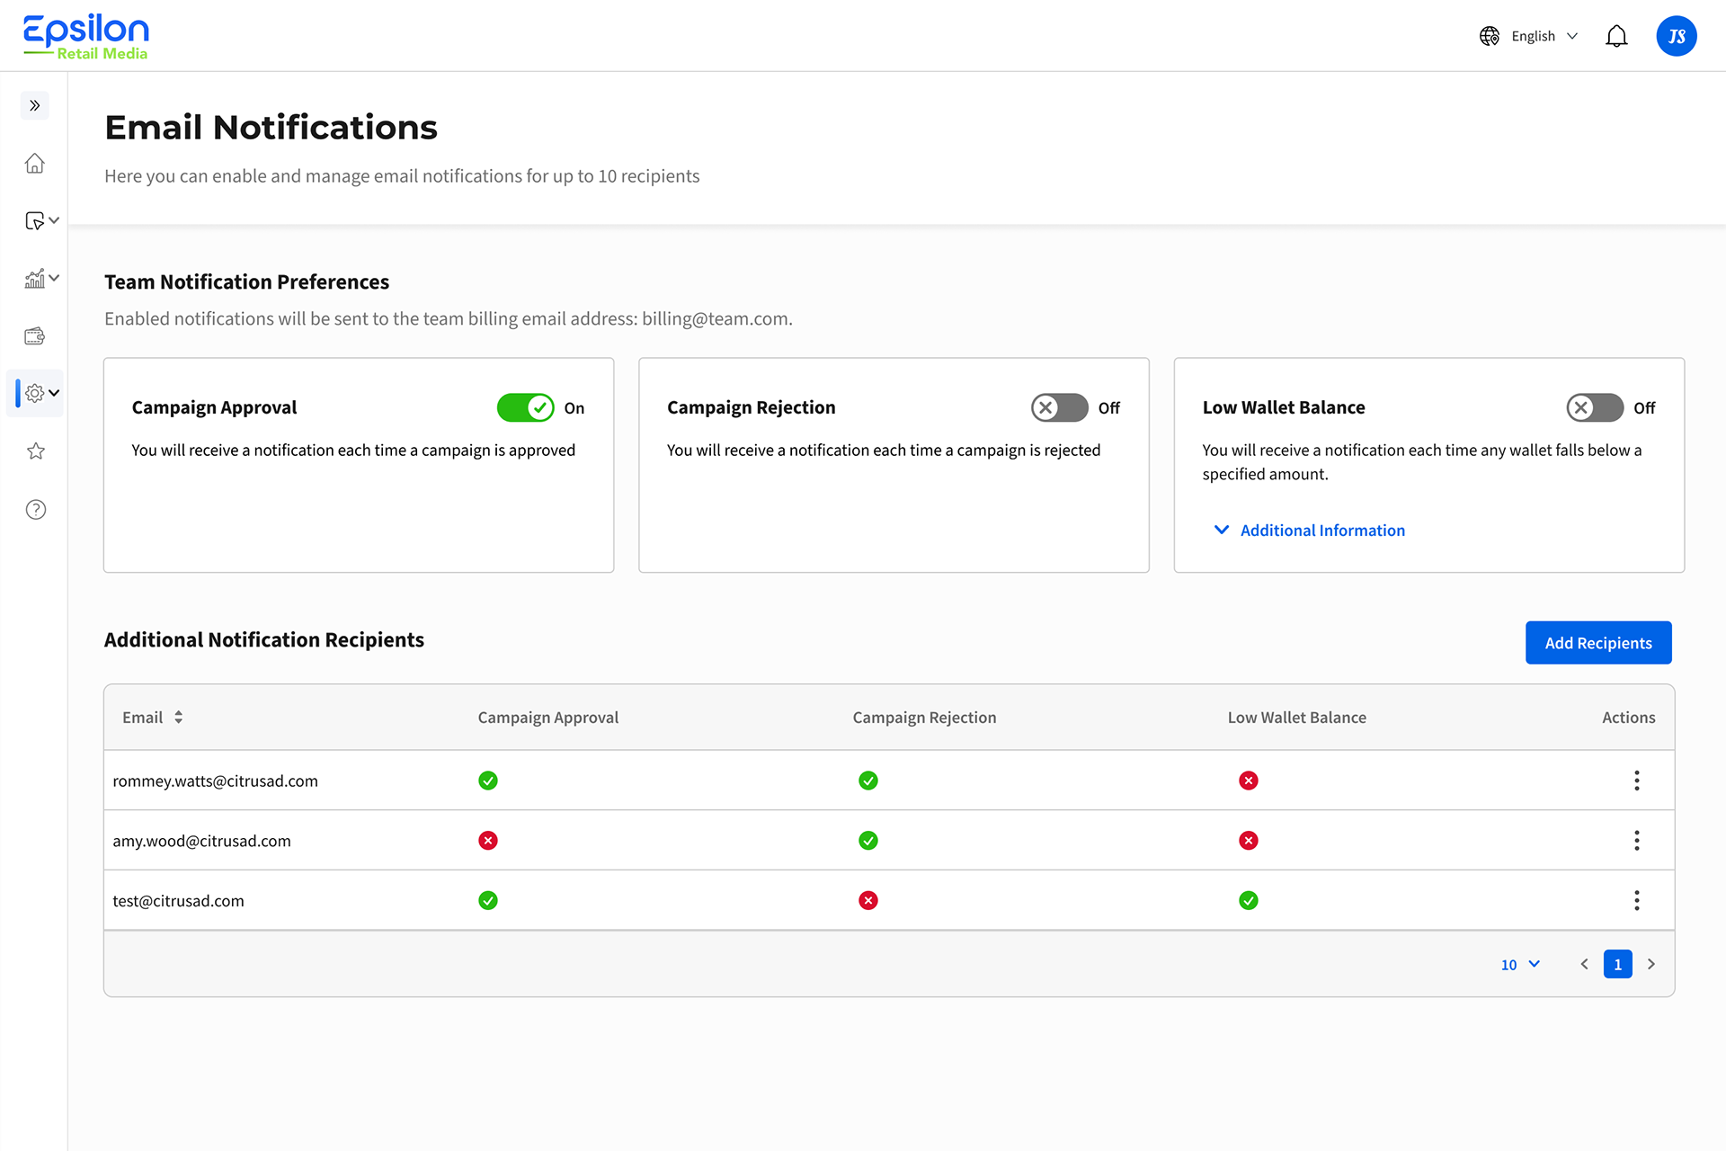Open the notifications bell icon

click(1616, 36)
